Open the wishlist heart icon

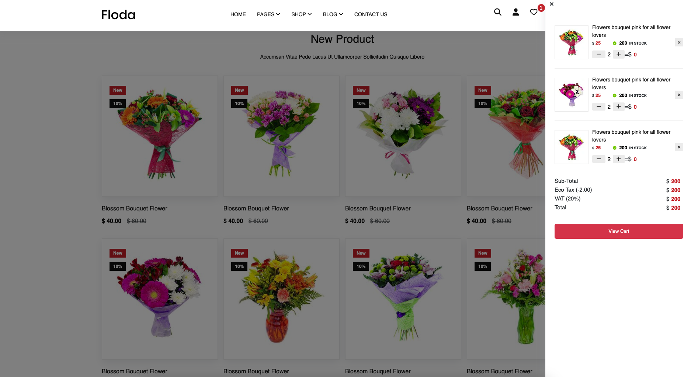tap(533, 12)
